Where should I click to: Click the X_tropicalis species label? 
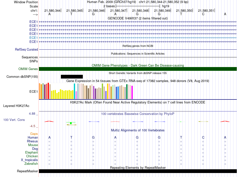pyautogui.click(x=29, y=160)
